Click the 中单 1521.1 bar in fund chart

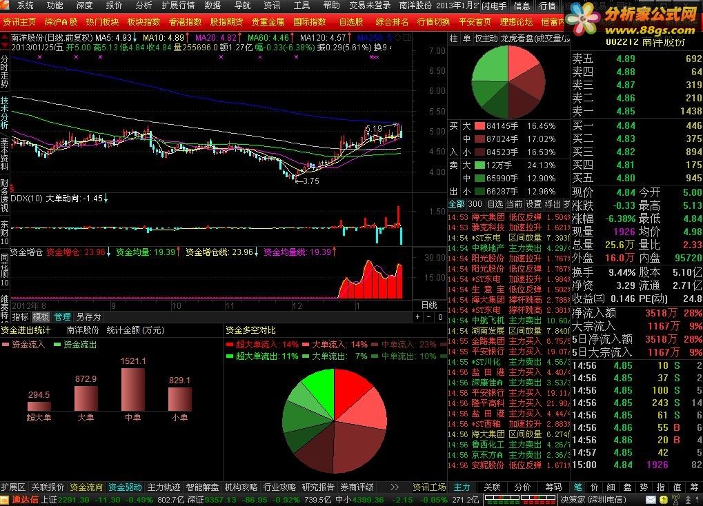[x=132, y=389]
